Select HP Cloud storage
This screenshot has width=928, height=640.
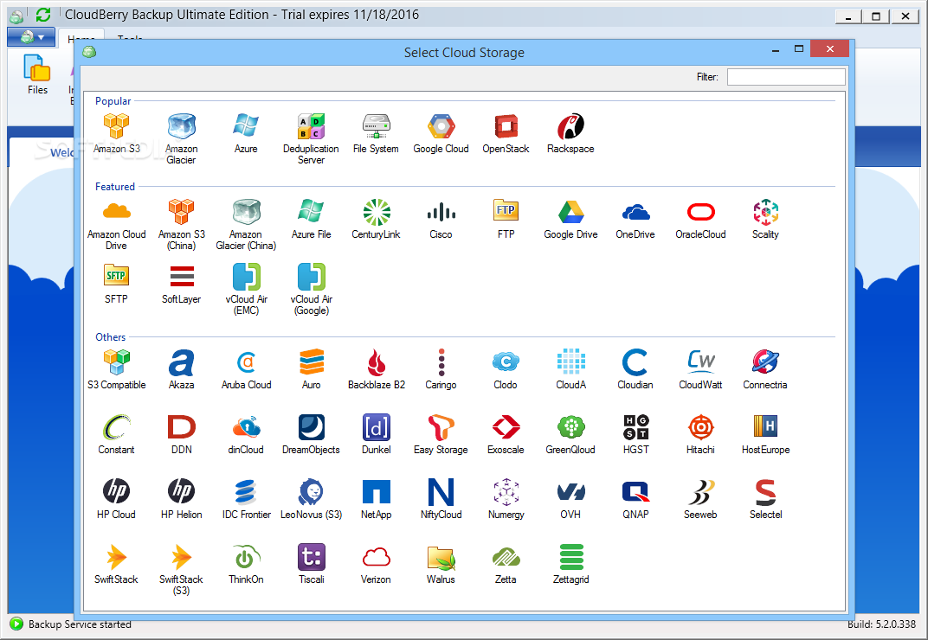pos(116,500)
